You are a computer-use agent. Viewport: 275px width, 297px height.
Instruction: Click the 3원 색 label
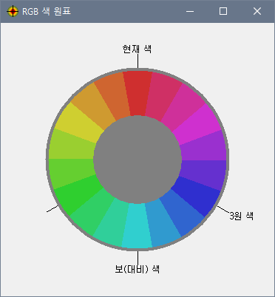242,216
